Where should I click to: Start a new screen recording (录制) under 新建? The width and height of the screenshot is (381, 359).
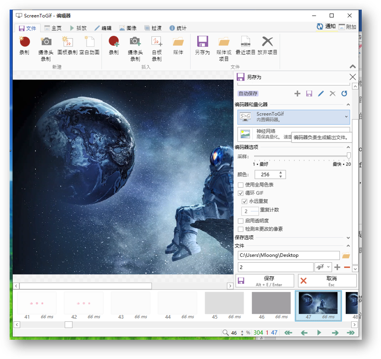pyautogui.click(x=25, y=45)
